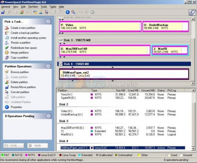
Task: Open the Help menu
Action: (61, 7)
